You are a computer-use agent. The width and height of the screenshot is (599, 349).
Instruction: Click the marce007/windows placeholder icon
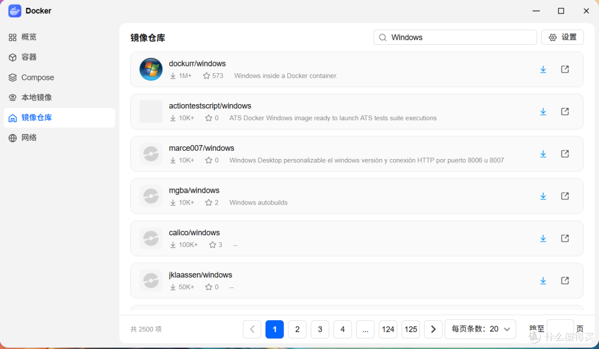click(151, 153)
